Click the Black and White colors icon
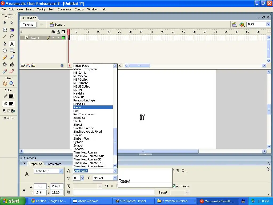The image size is (273, 205). [x=5, y=111]
